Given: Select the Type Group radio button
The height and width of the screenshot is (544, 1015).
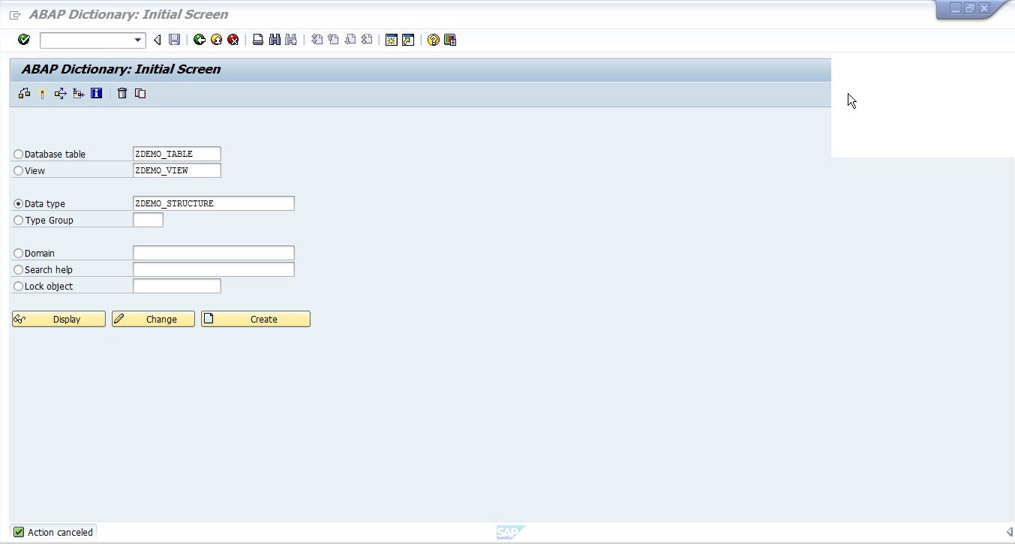Looking at the screenshot, I should pyautogui.click(x=17, y=220).
